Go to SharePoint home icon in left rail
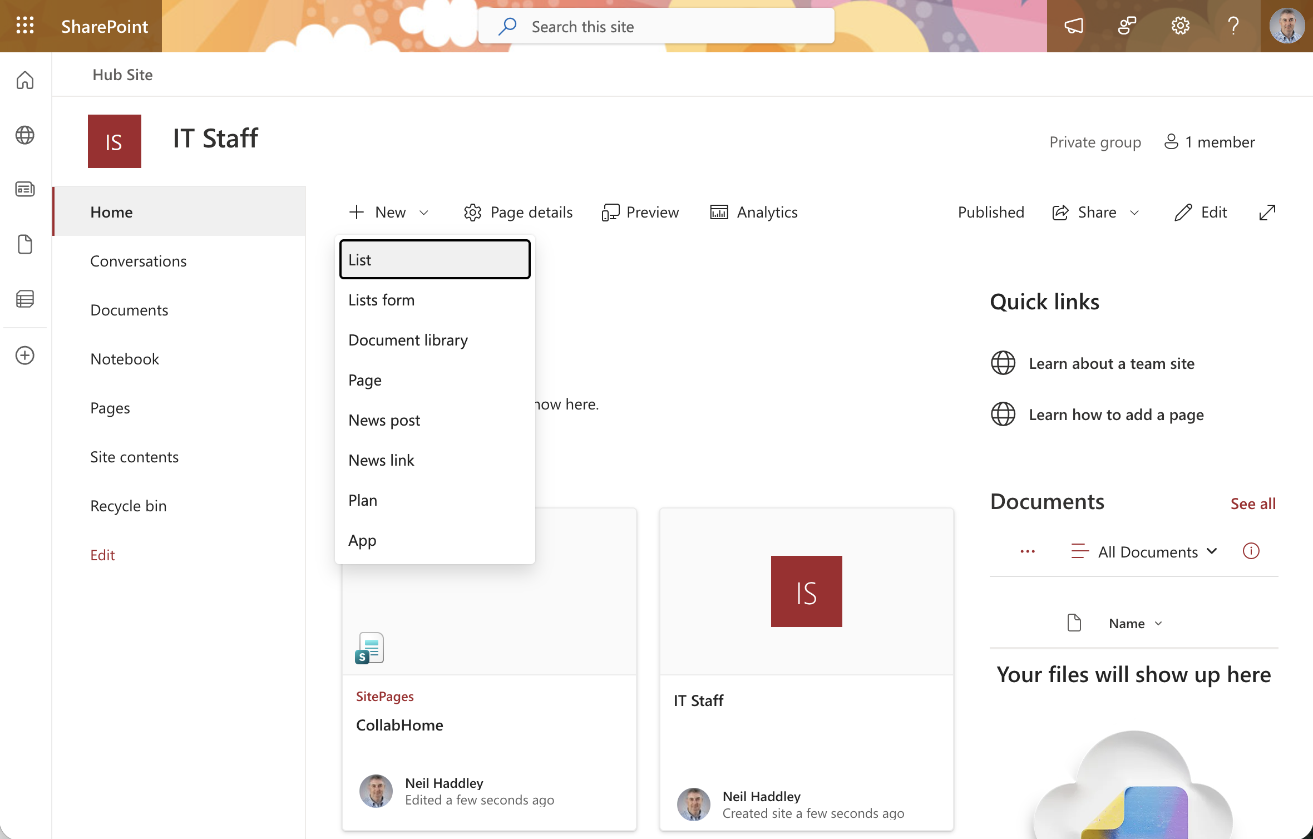The image size is (1313, 839). click(x=25, y=80)
